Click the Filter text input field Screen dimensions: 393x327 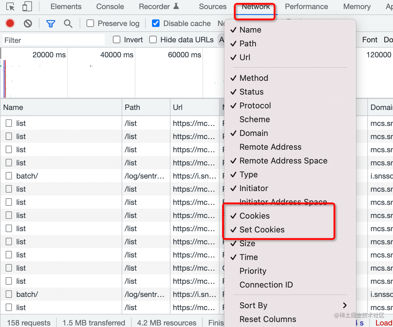coord(53,40)
